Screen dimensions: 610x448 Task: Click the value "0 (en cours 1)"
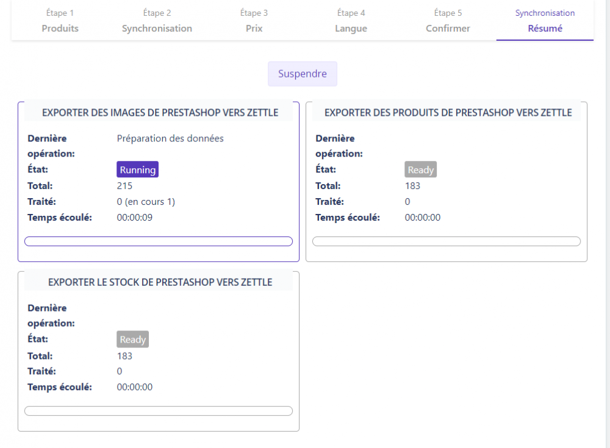click(146, 202)
